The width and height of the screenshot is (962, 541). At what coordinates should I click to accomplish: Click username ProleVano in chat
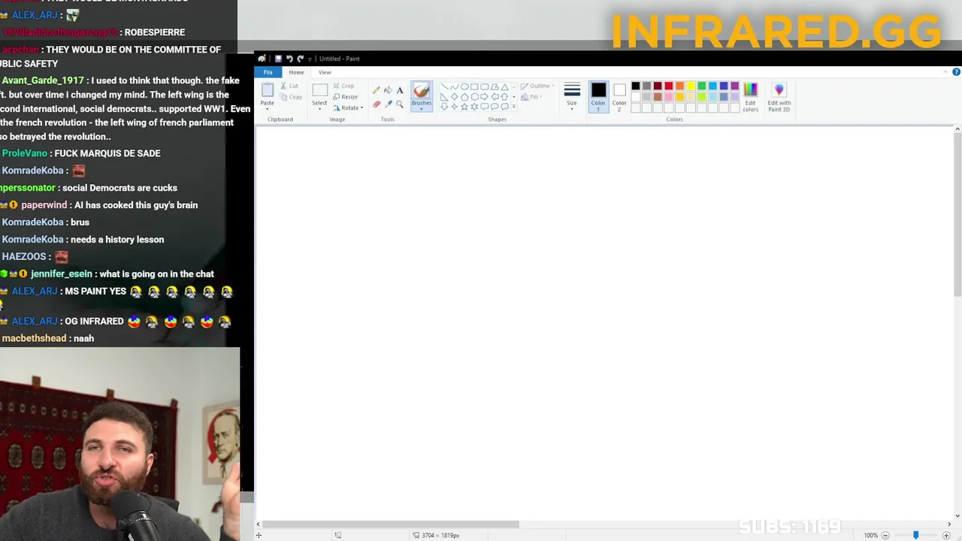24,153
